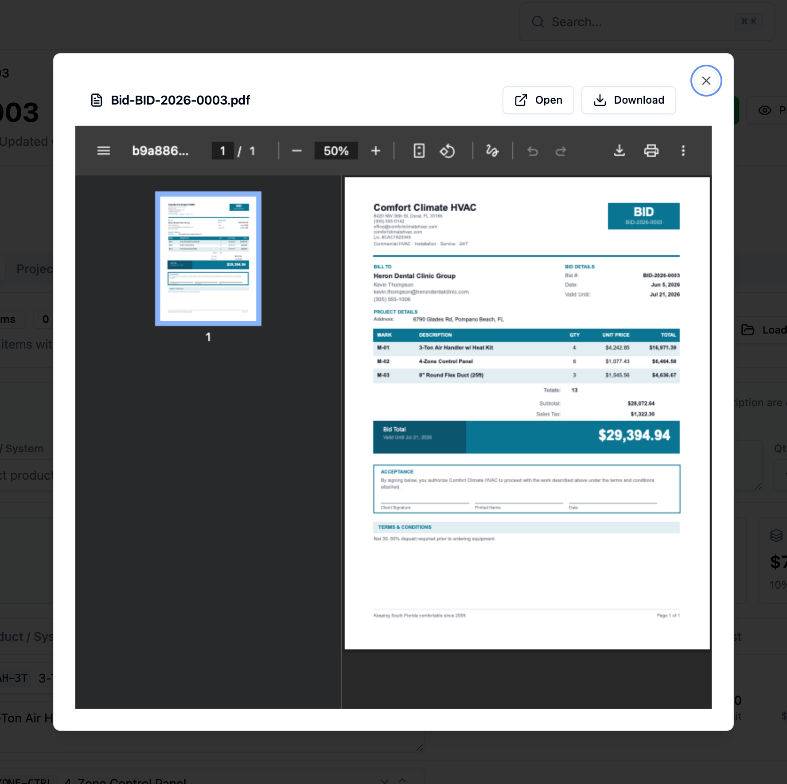Click the Load button in background page

point(764,330)
